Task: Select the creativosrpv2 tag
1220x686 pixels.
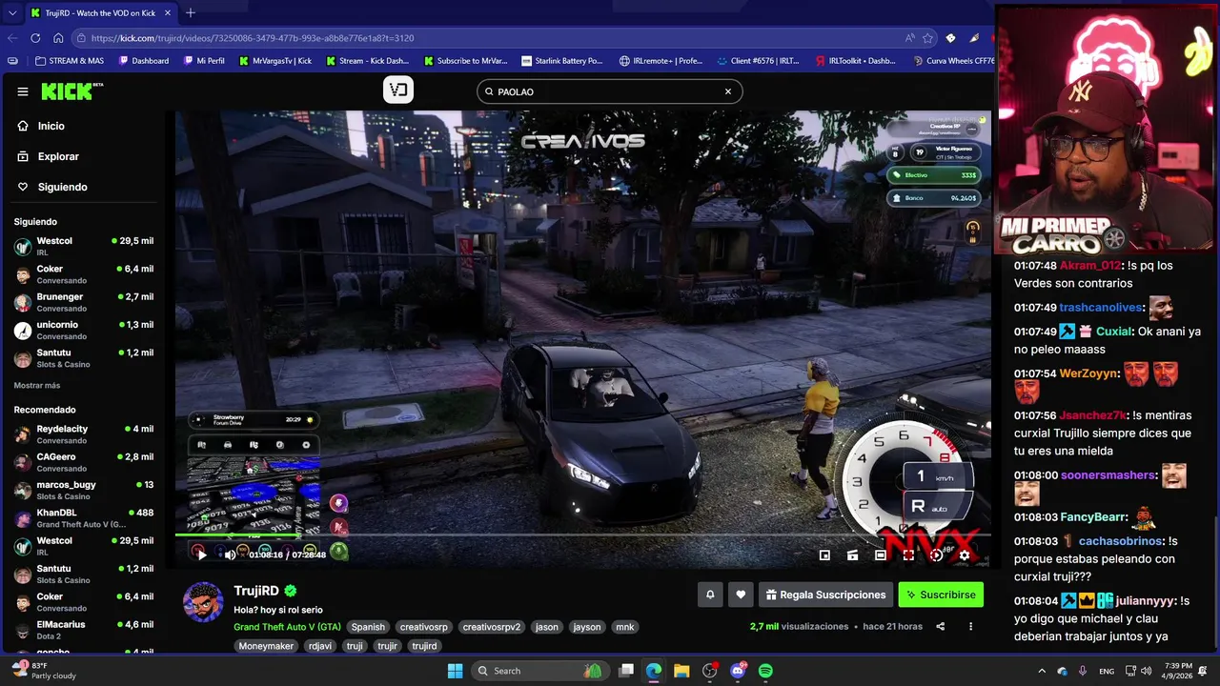Action: (x=492, y=627)
